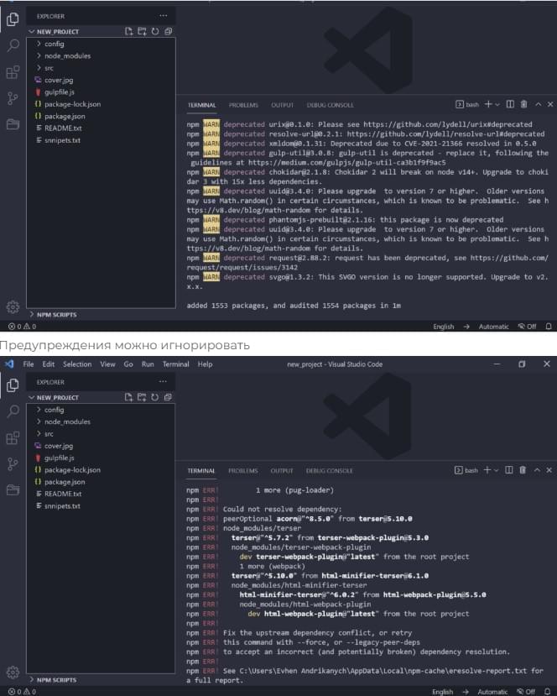Image resolution: width=557 pixels, height=696 pixels.
Task: Expand NPM SCRIPTS section in lower window
Action: click(100, 679)
